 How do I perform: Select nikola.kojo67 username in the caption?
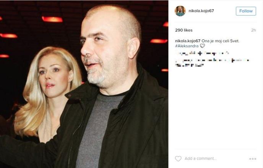tap(188, 41)
